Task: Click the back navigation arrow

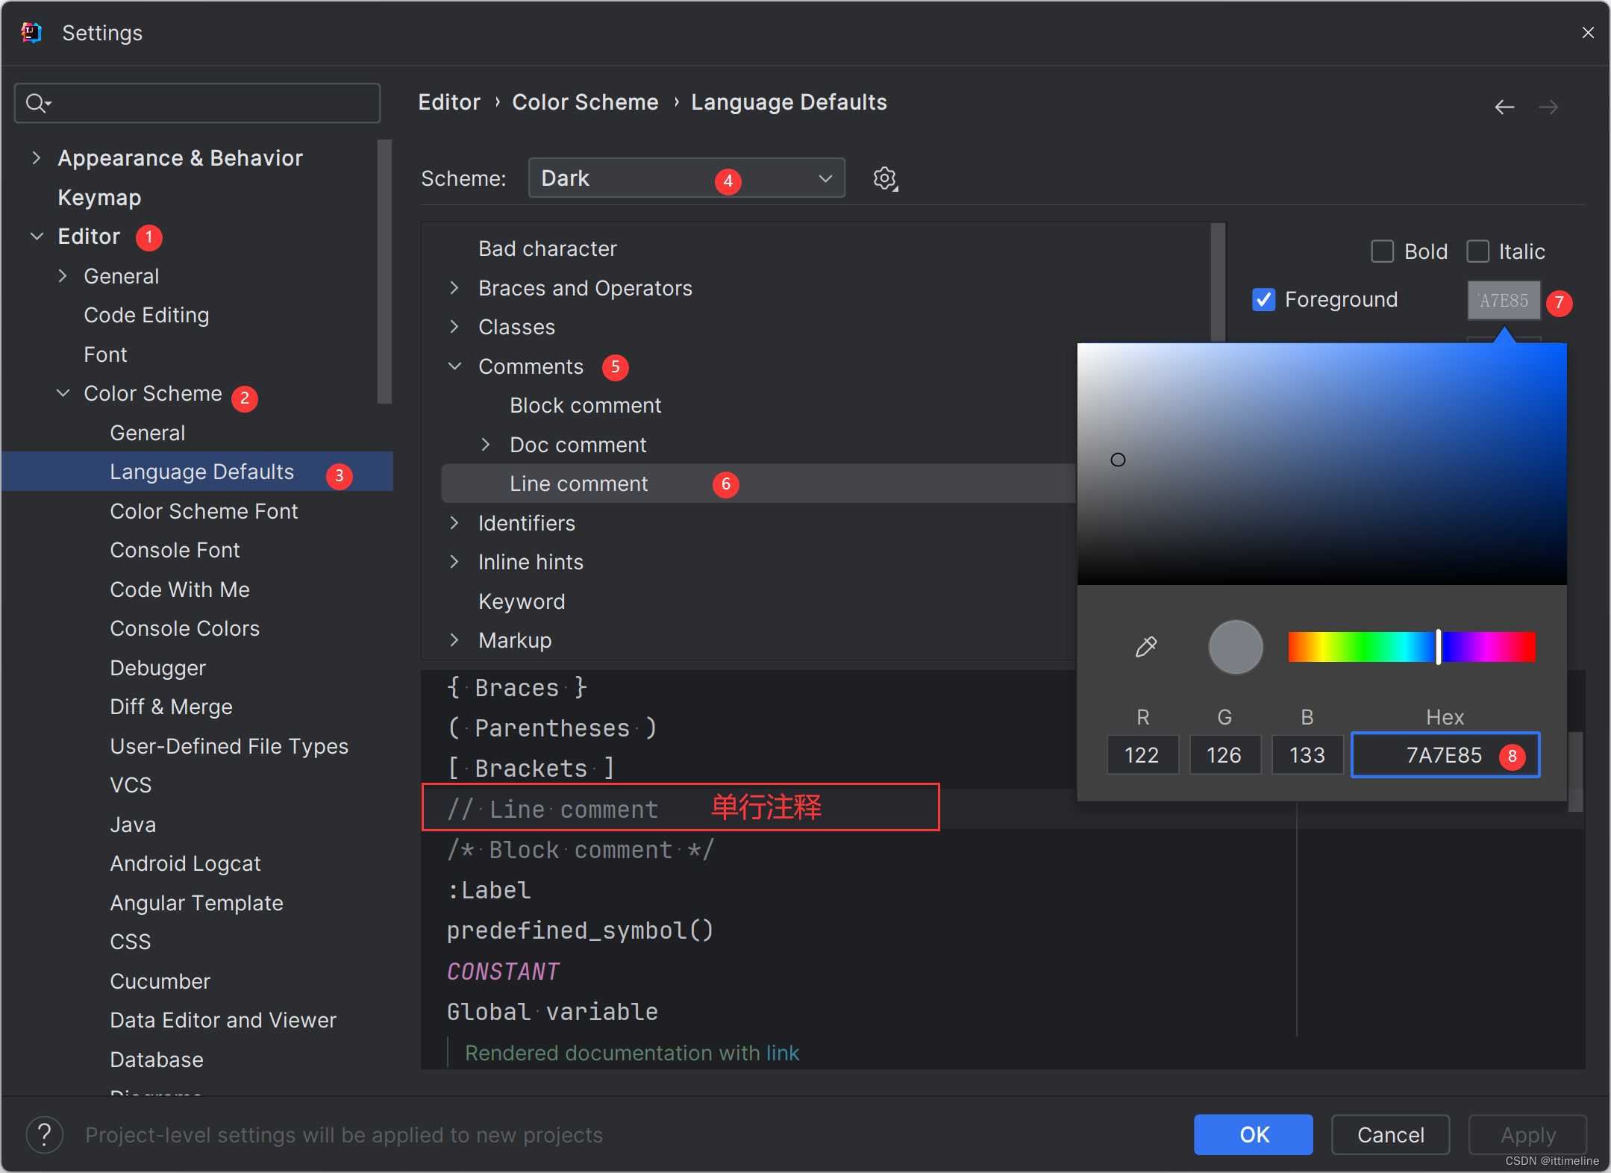Action: [1504, 107]
